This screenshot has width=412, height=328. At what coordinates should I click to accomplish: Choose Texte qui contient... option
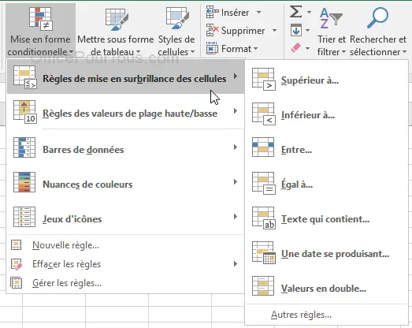326,218
